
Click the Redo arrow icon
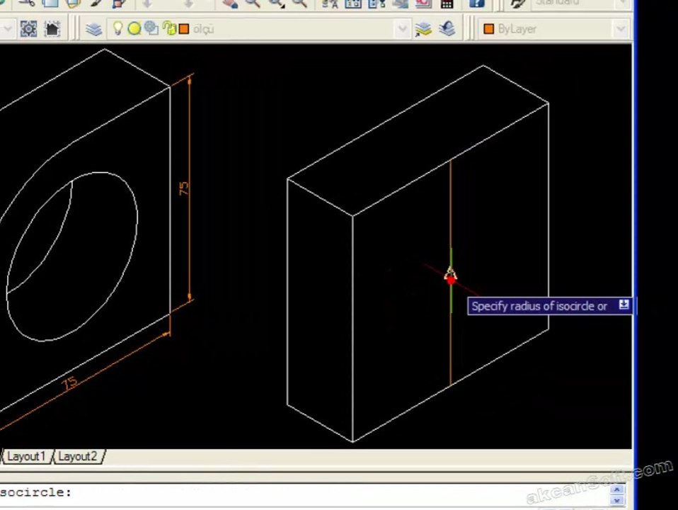click(188, 4)
